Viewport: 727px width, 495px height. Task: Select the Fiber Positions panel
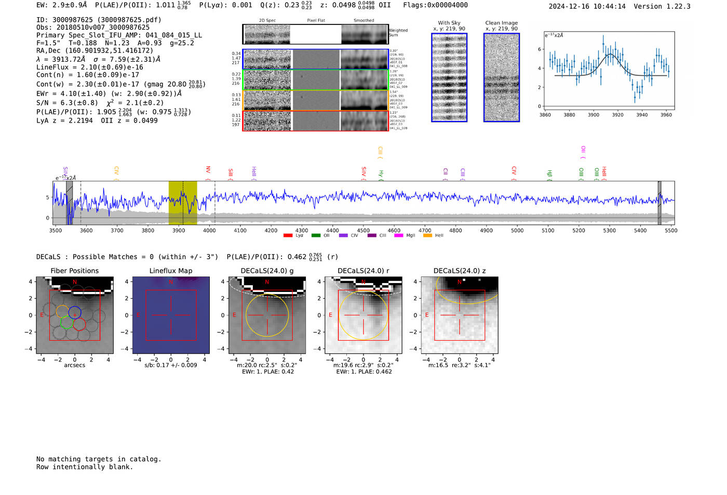75,315
